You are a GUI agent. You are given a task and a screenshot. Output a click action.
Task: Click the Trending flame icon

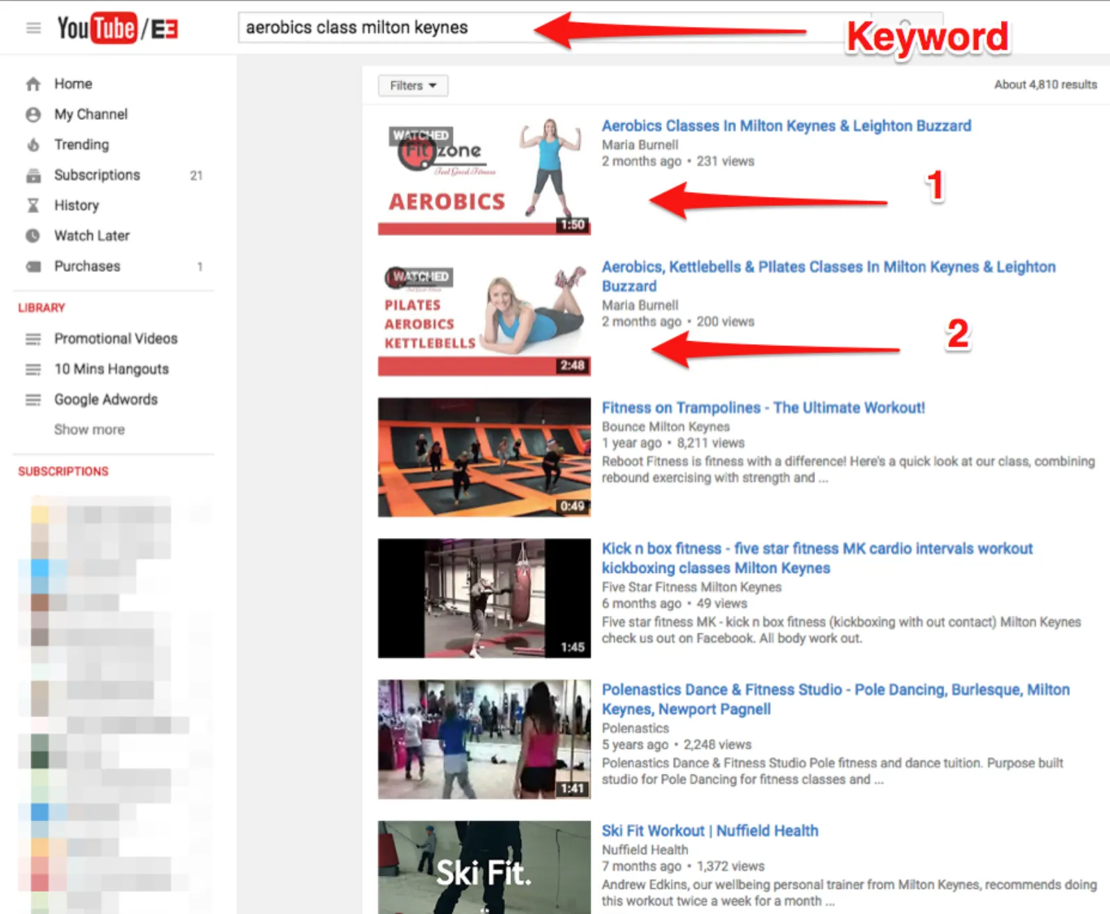33,145
